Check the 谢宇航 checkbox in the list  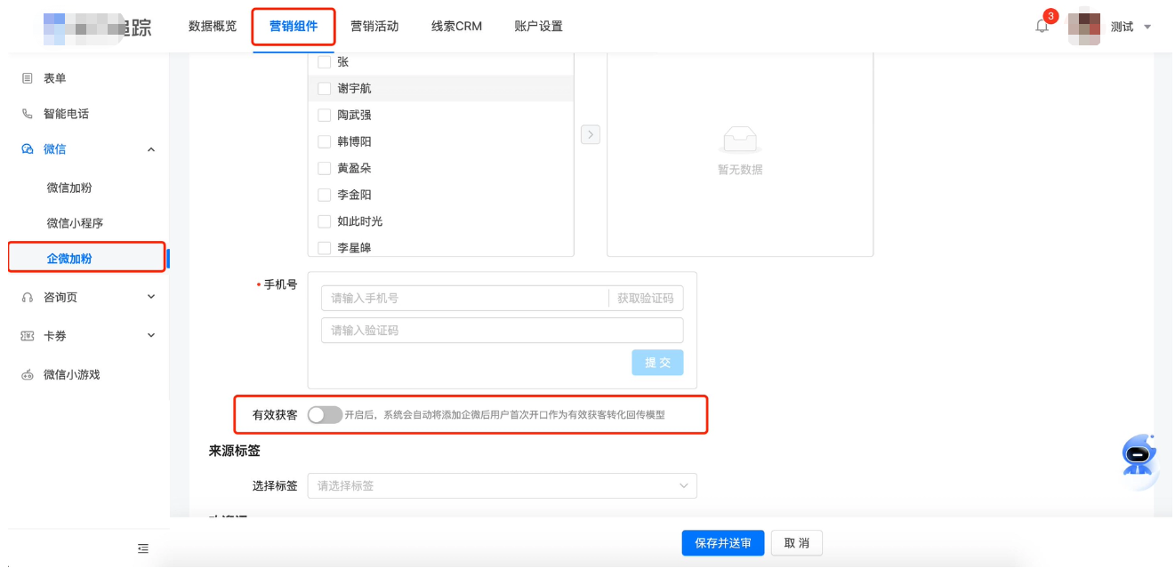(324, 88)
